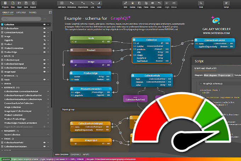Image resolution: width=241 pixels, height=161 pixels.
Task: Check the Image object checkbox
Action: (2, 37)
